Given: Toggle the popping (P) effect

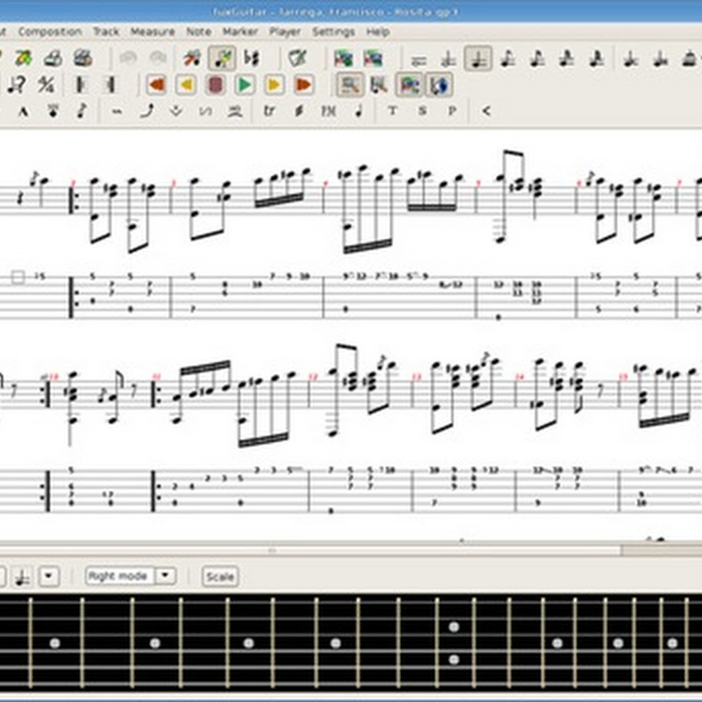Looking at the screenshot, I should coord(452,111).
